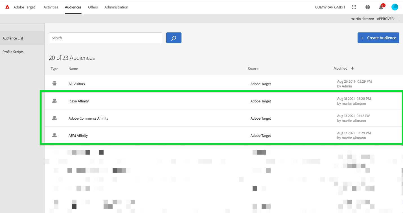Select Audience List in sidebar

(22, 38)
